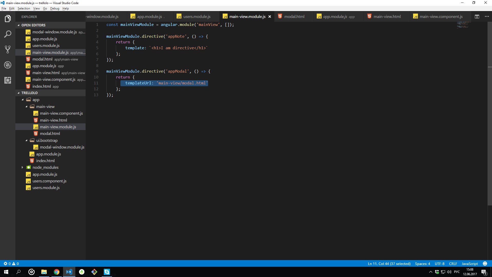Switch to the modal.html tab
This screenshot has height=277, width=492.
(x=294, y=17)
